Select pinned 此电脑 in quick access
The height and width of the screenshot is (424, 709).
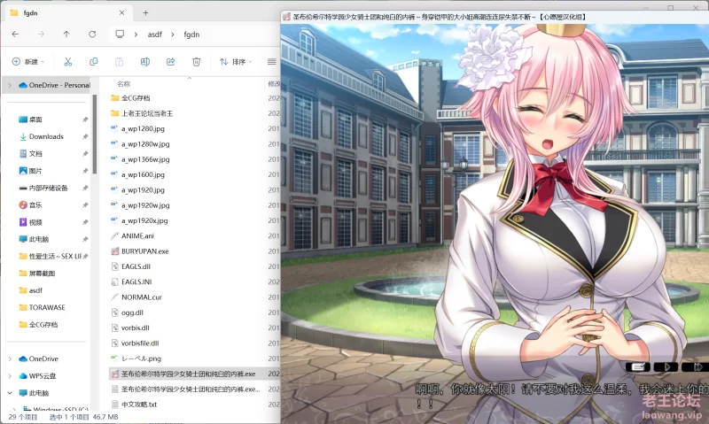(x=38, y=240)
